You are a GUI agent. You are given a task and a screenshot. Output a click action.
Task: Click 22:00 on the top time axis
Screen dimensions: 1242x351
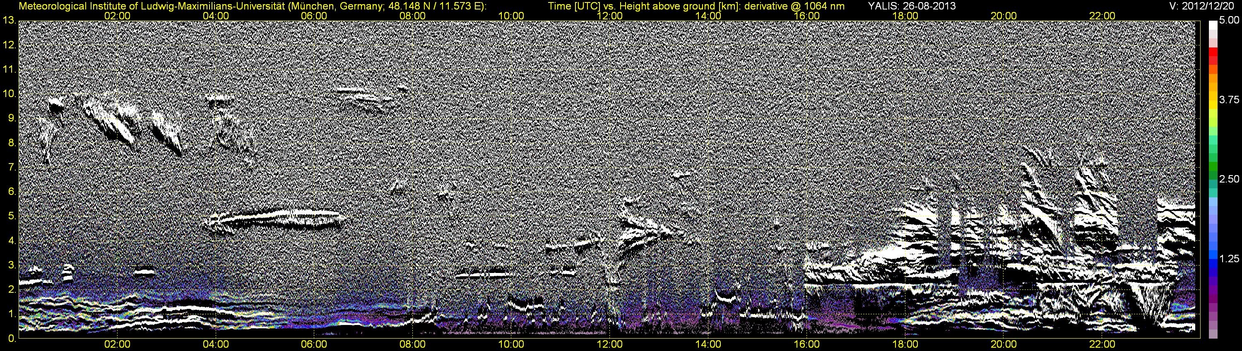1102,16
